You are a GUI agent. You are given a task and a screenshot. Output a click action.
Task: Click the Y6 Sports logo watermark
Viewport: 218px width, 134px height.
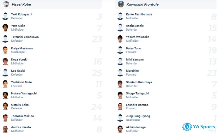coord(199,126)
